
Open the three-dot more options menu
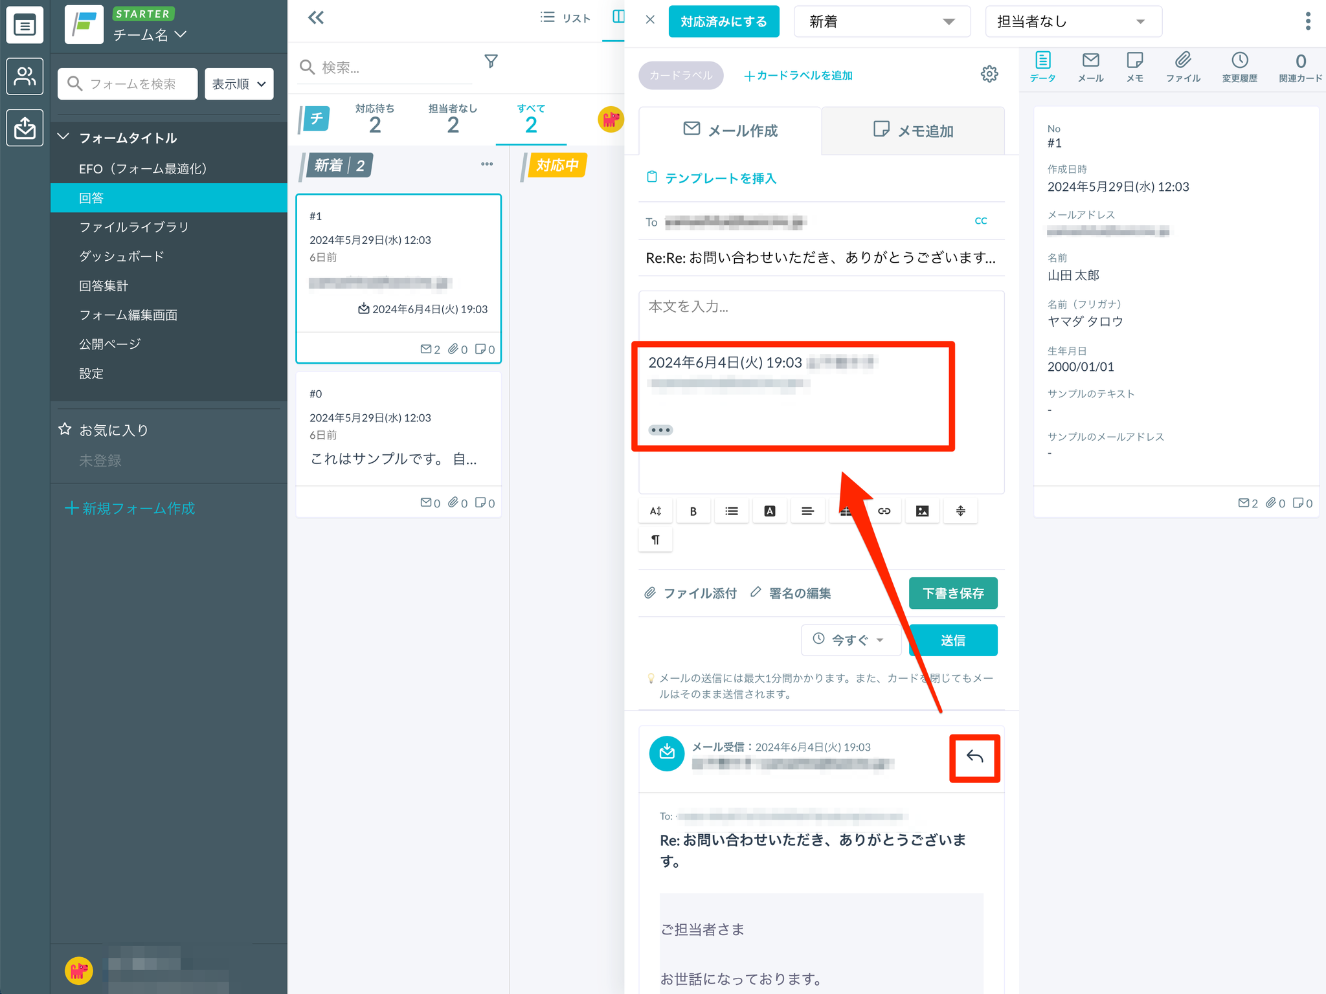coord(1308,21)
